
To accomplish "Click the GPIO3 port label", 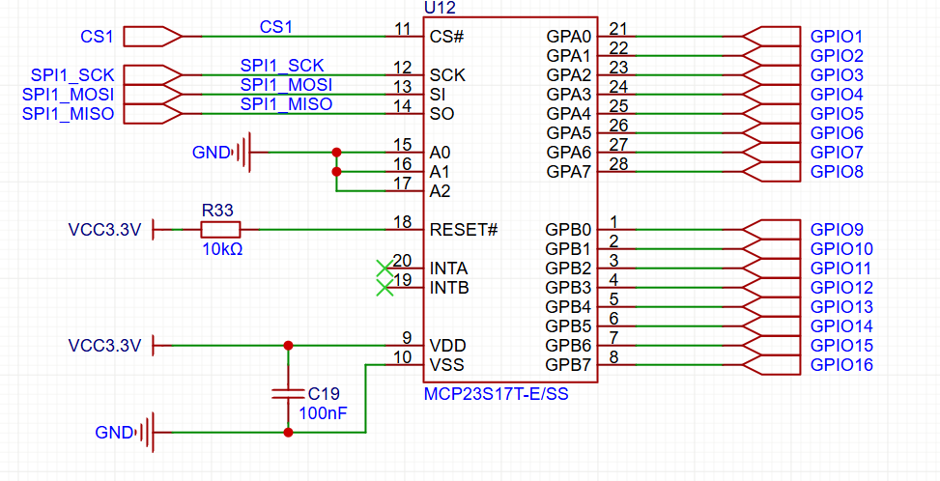I will 837,75.
